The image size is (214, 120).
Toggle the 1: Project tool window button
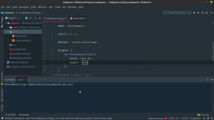click(2, 22)
